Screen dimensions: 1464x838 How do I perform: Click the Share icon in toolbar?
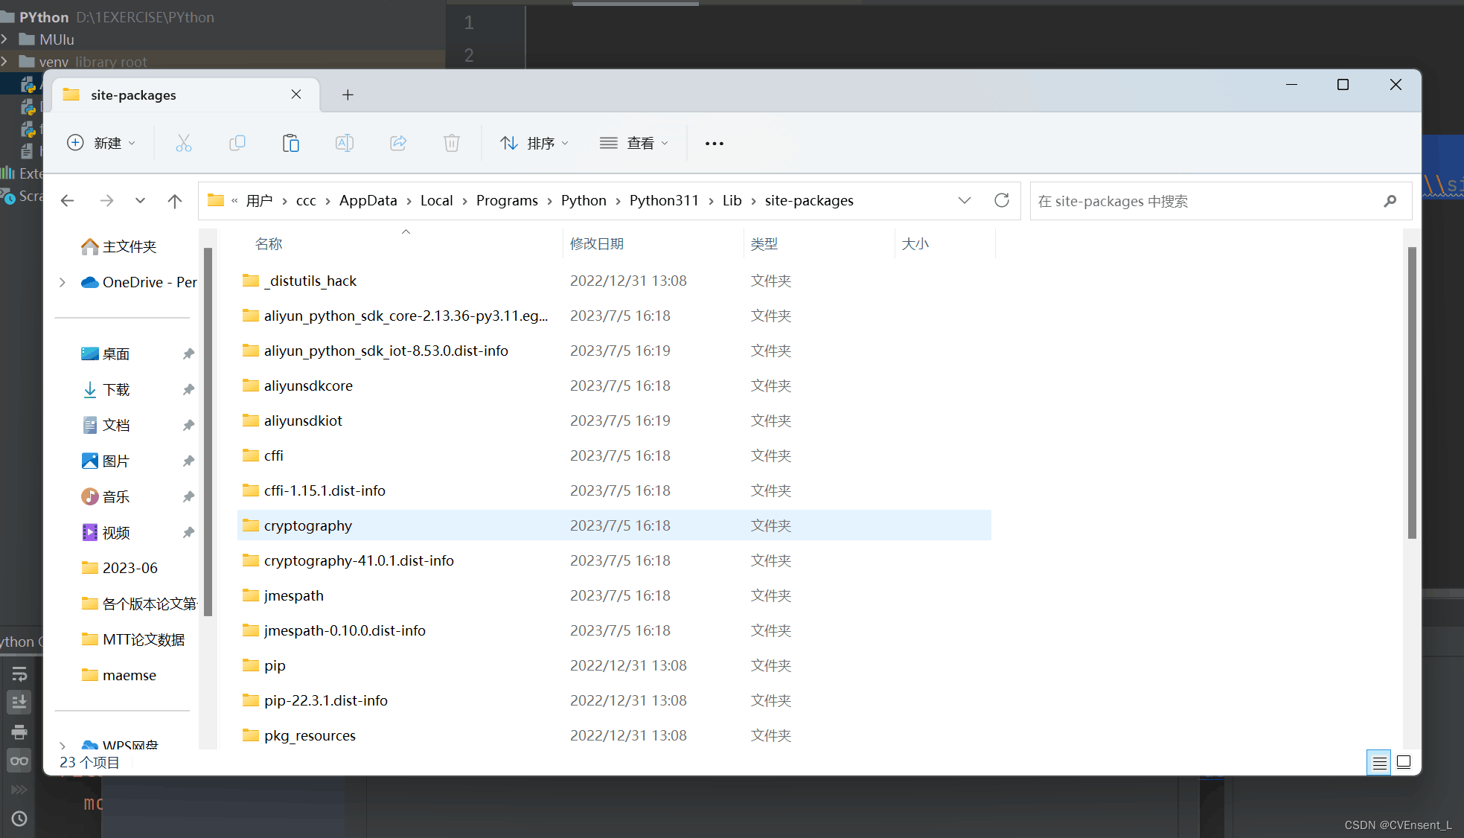coord(398,143)
